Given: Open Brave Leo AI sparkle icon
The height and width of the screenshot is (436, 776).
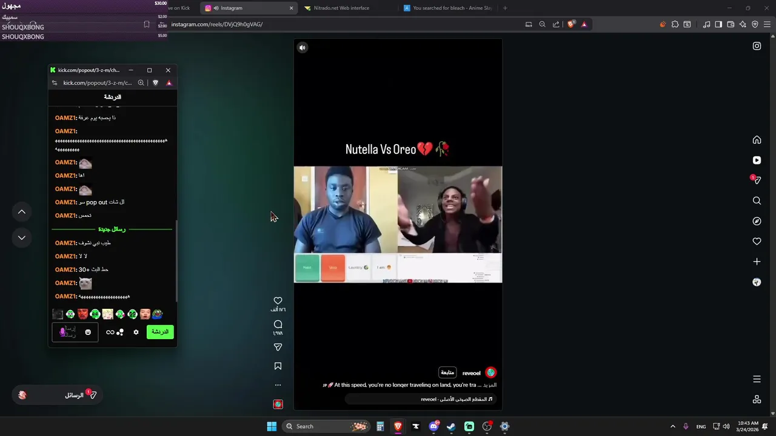Looking at the screenshot, I should point(743,24).
